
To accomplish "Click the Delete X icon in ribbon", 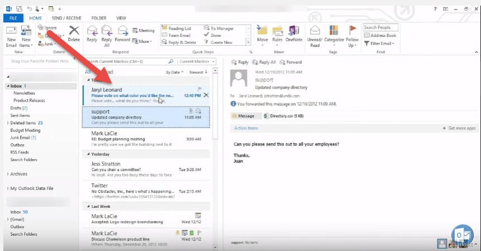I will pos(74,31).
